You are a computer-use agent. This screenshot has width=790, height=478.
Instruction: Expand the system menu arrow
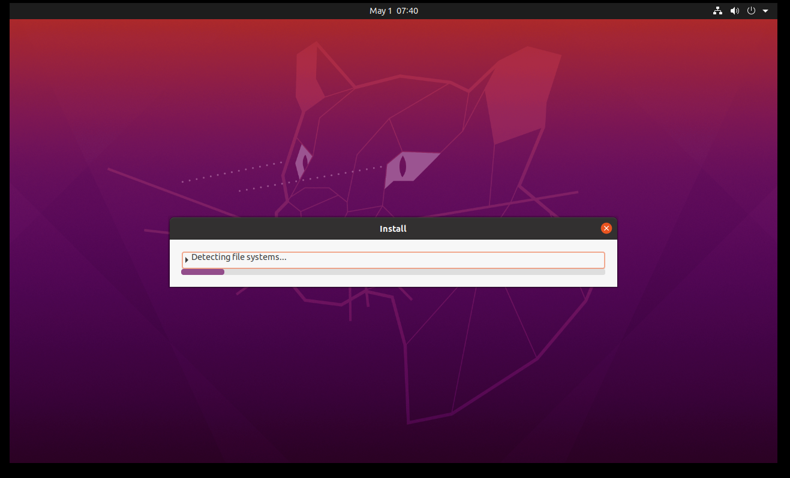tap(765, 11)
